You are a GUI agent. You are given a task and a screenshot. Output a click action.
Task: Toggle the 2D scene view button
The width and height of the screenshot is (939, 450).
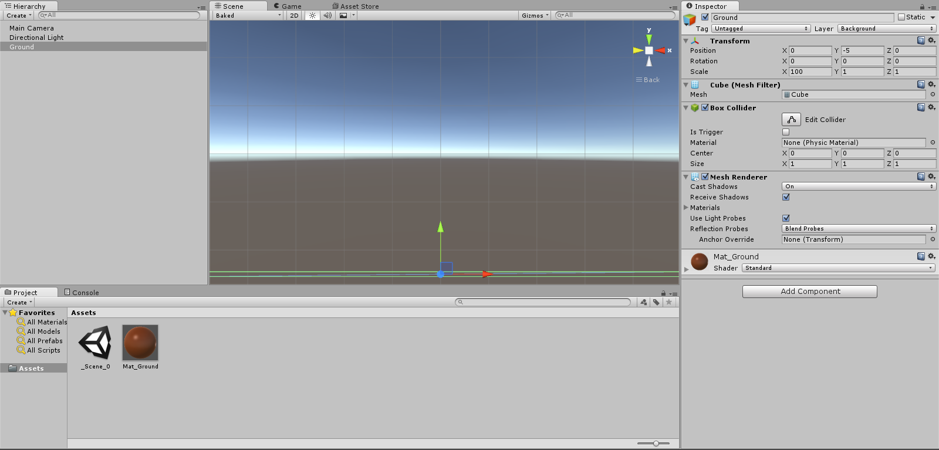pos(294,16)
